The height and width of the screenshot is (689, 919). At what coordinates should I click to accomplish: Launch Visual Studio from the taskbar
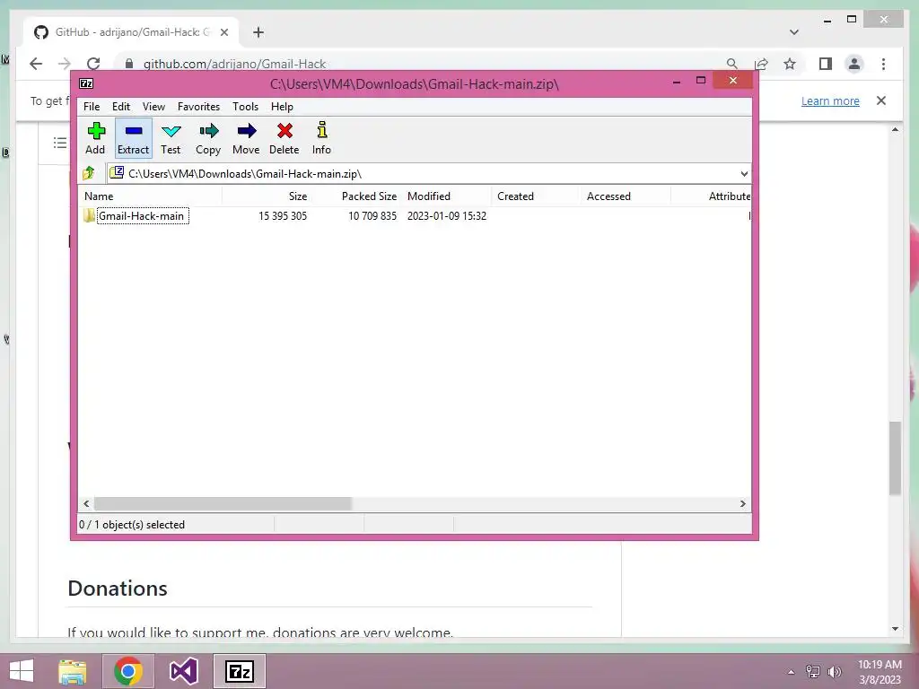click(183, 671)
